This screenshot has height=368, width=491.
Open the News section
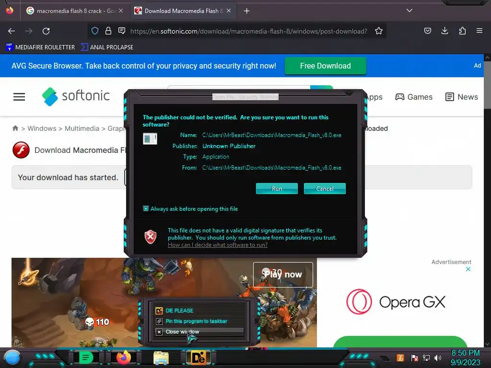click(x=462, y=97)
